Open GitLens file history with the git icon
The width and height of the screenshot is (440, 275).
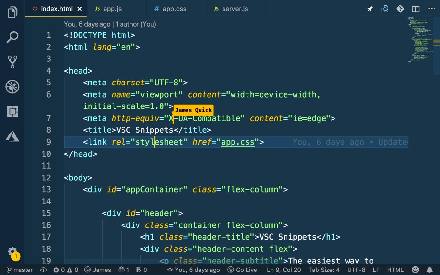pos(400,9)
